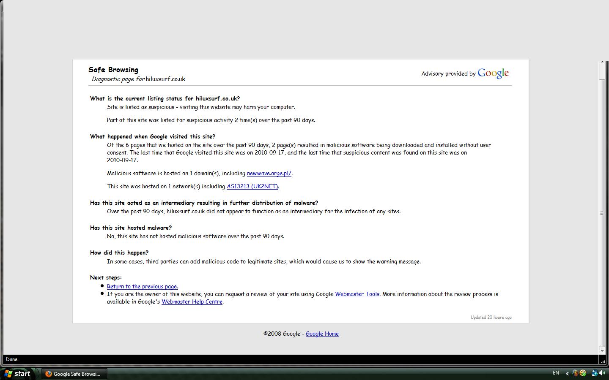Click the Windows security shield tray icon
609x380 pixels.
coord(575,373)
